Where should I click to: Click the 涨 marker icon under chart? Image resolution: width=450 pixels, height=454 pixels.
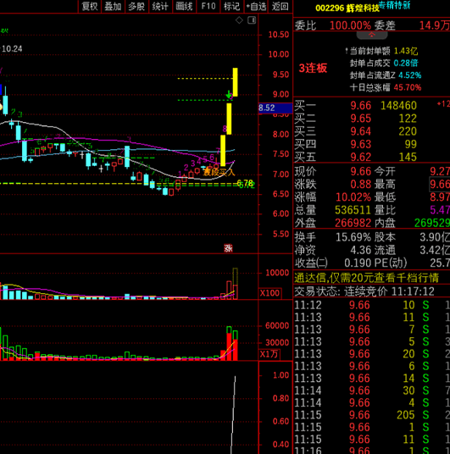click(228, 248)
